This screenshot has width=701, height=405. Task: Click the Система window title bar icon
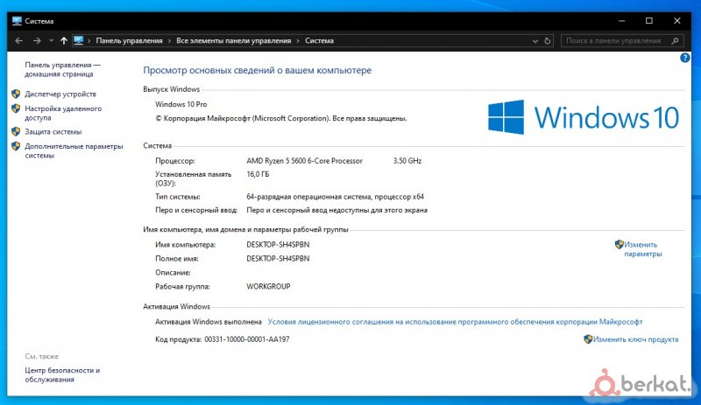(x=17, y=21)
